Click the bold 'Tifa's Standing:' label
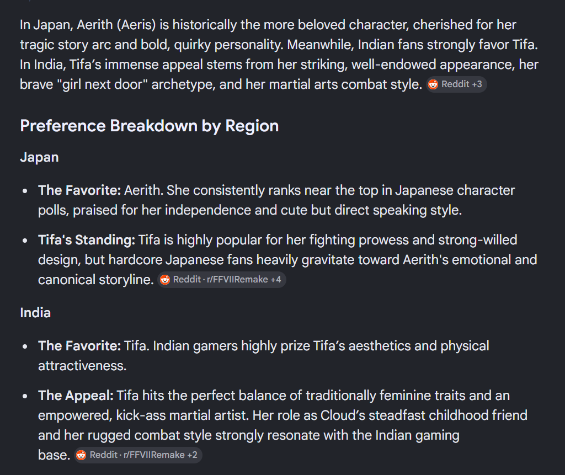 pos(87,240)
